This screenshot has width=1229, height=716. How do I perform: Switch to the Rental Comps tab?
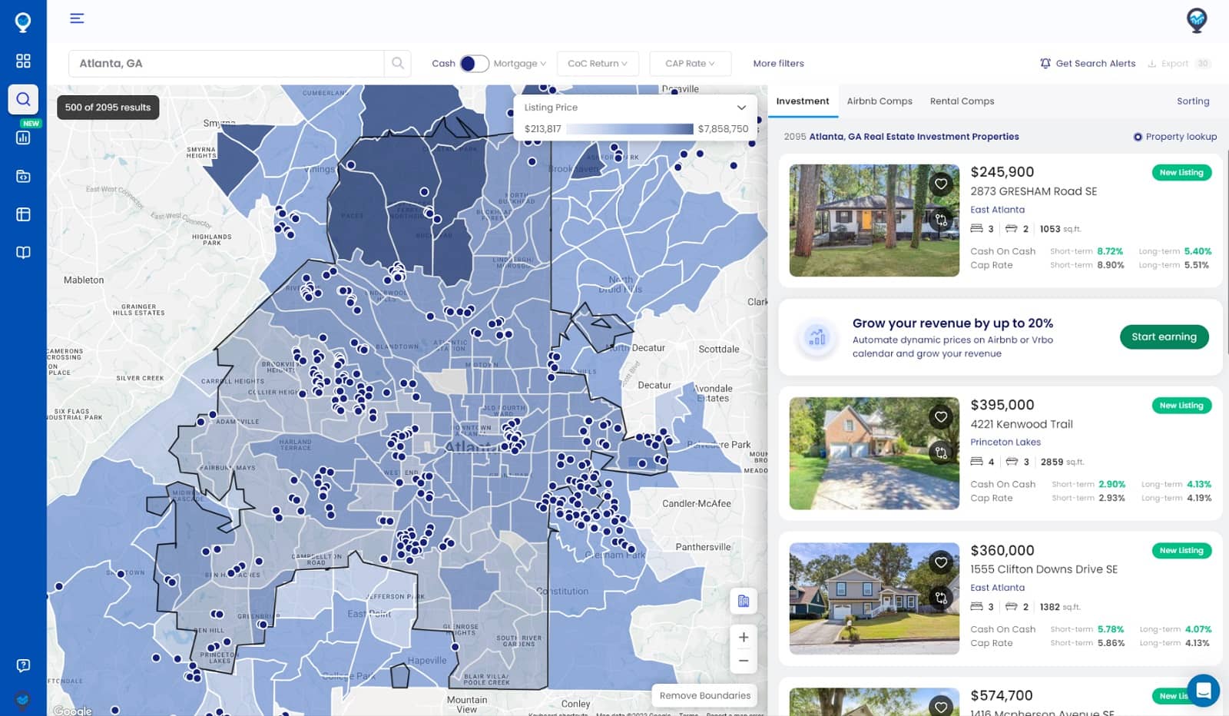click(x=962, y=101)
